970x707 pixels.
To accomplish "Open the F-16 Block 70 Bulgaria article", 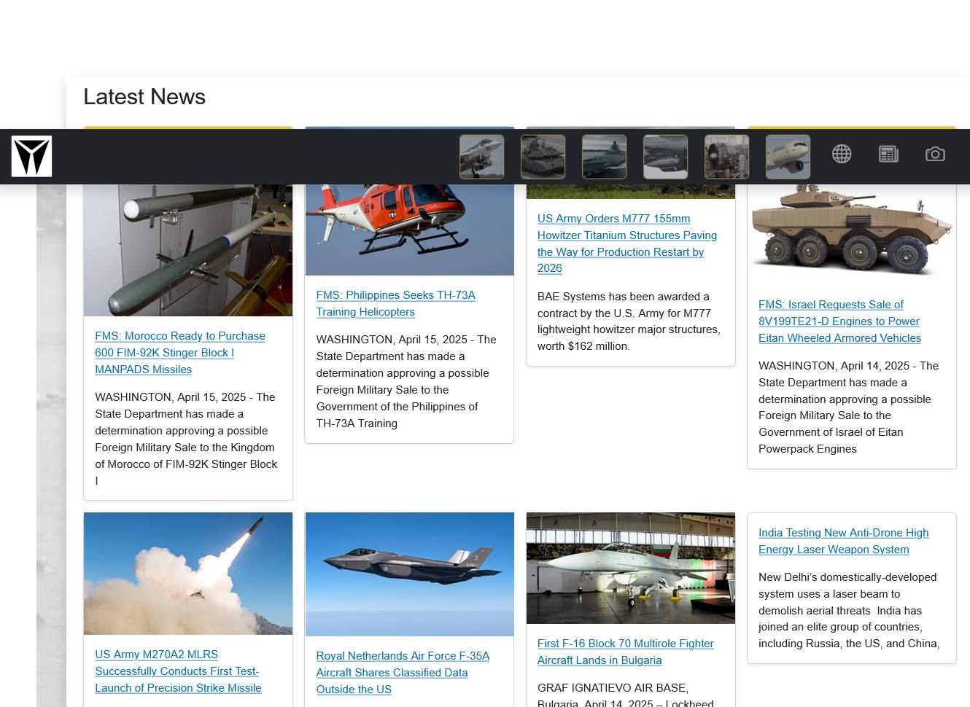I will pos(625,652).
